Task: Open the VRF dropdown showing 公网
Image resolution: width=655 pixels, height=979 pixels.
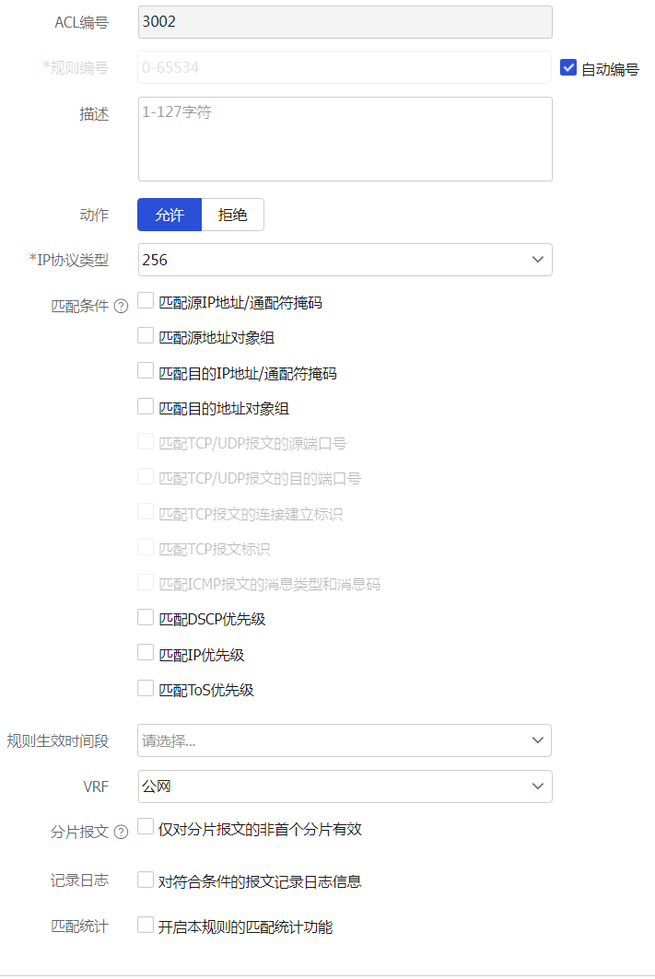Action: click(345, 787)
